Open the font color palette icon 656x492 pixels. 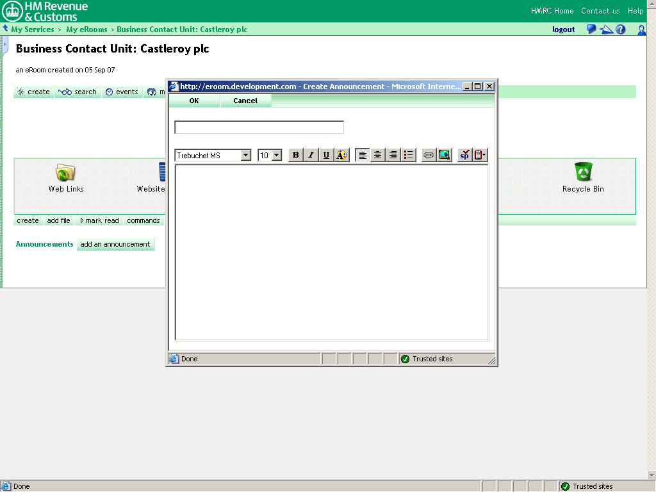tap(341, 154)
